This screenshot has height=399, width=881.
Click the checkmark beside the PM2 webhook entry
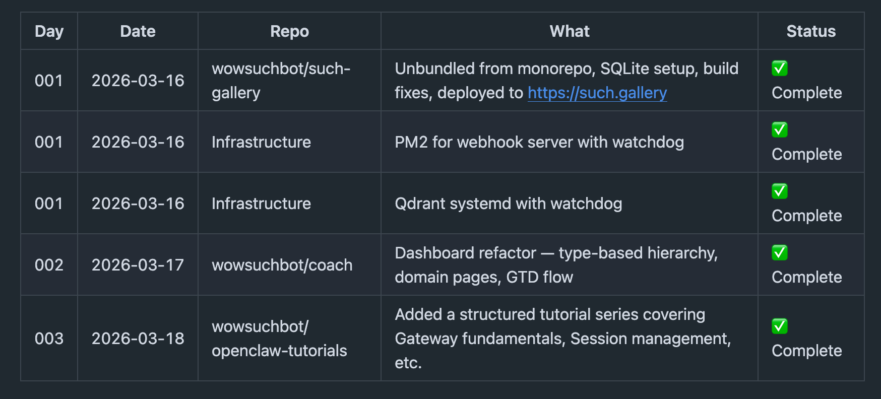pyautogui.click(x=779, y=129)
